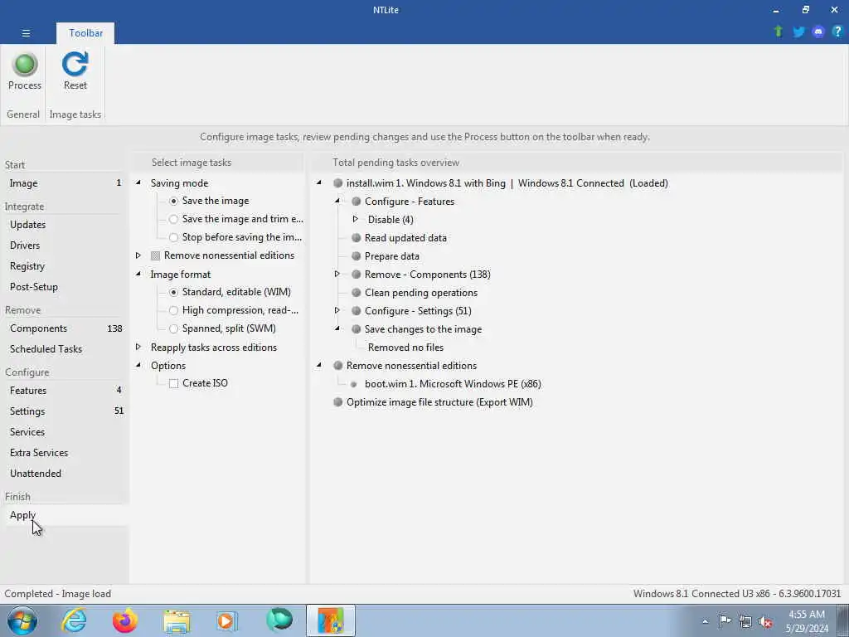Switch to the Toolbar tab

[x=85, y=33]
